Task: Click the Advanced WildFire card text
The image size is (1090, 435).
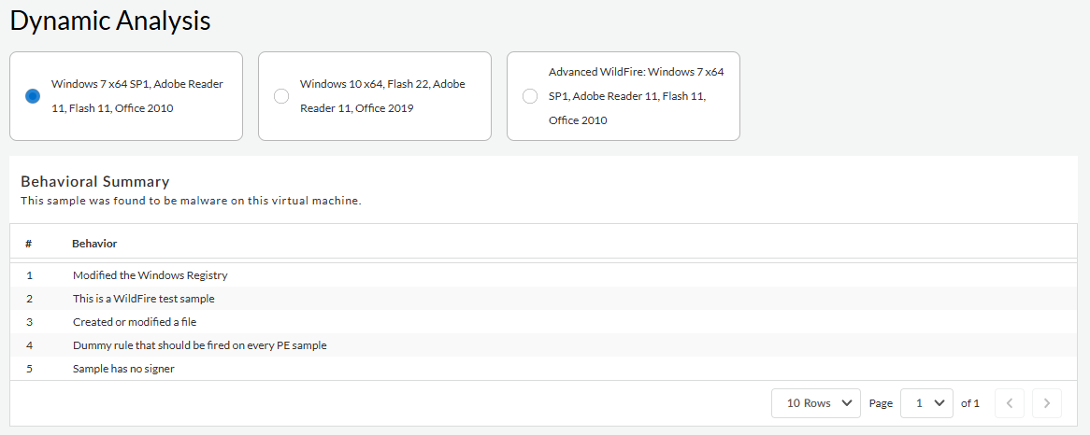Action: (x=636, y=95)
